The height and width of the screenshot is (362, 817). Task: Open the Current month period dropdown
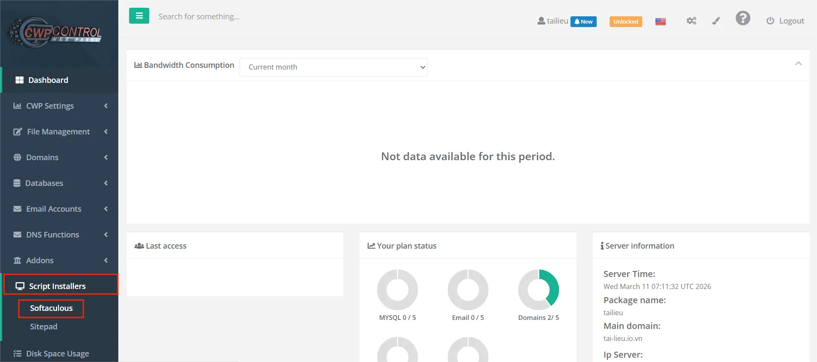pyautogui.click(x=333, y=67)
